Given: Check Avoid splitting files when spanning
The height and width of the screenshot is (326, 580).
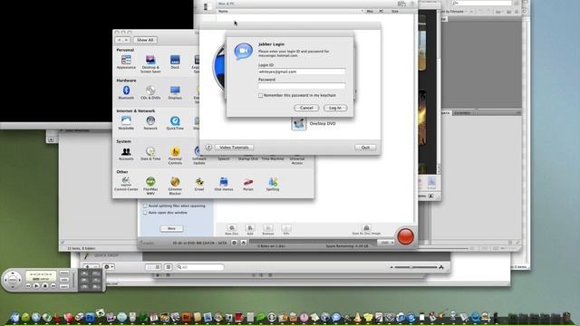Looking at the screenshot, I should [x=145, y=206].
